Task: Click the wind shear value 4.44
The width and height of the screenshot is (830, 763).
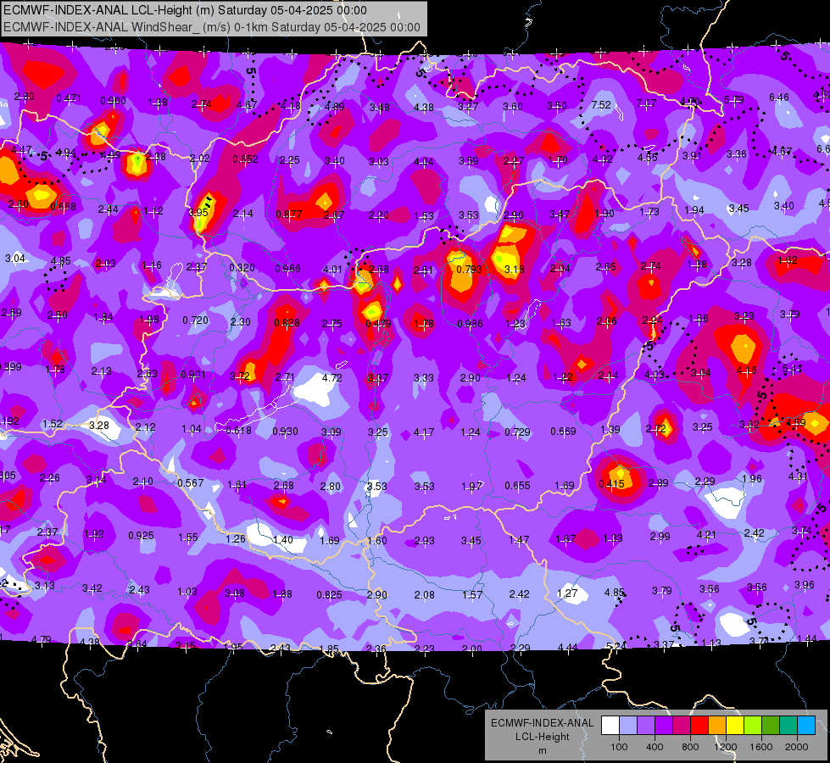Action: click(567, 647)
